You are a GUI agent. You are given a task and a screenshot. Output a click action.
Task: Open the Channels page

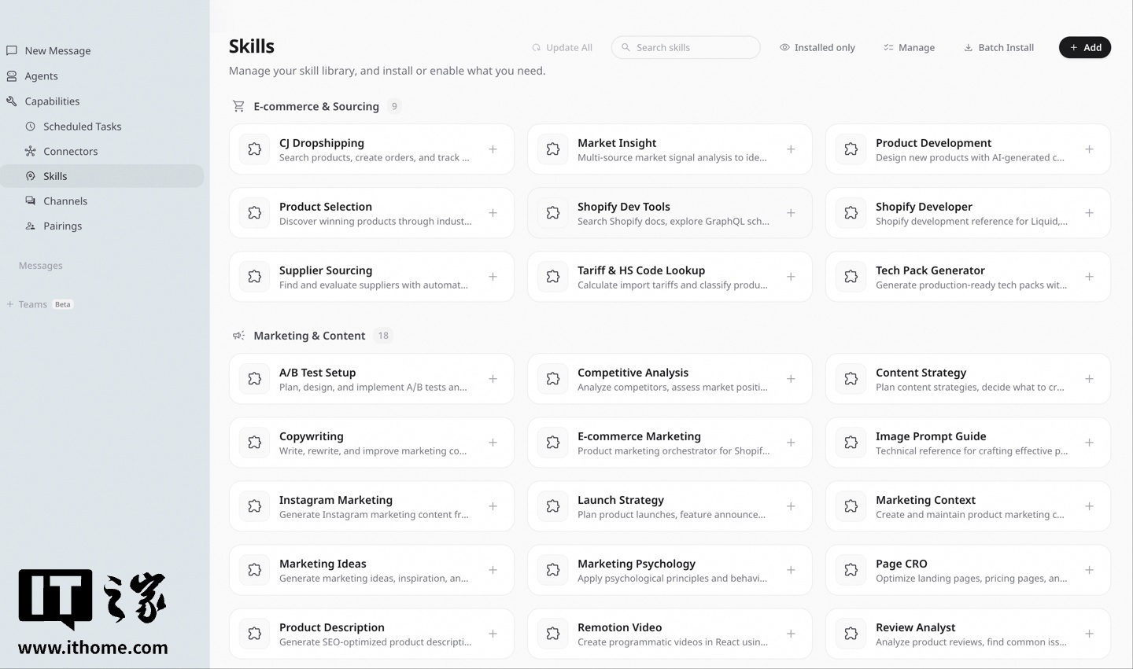pos(65,201)
